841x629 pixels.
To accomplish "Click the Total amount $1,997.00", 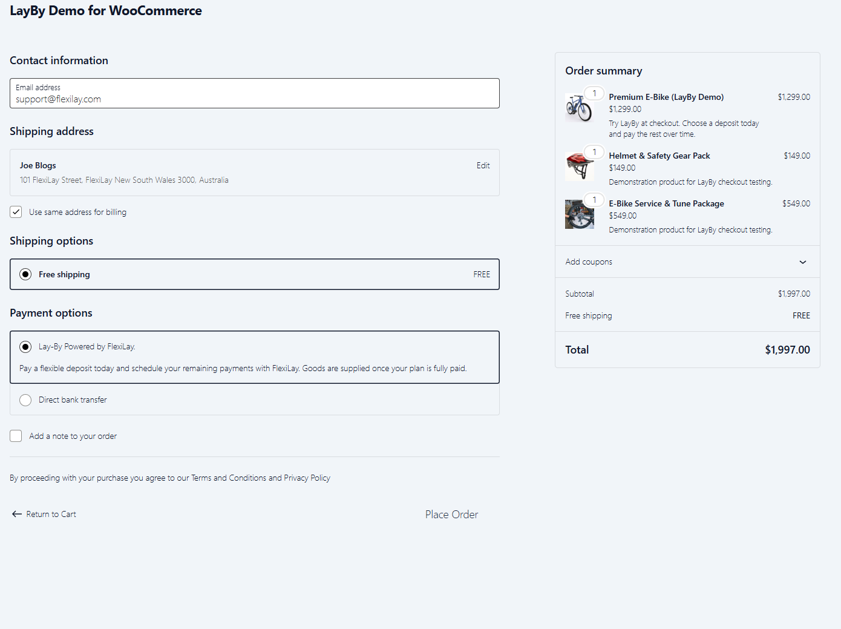I will click(787, 350).
